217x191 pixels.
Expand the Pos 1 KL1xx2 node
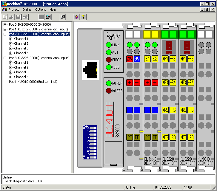pyautogui.click(x=5, y=29)
